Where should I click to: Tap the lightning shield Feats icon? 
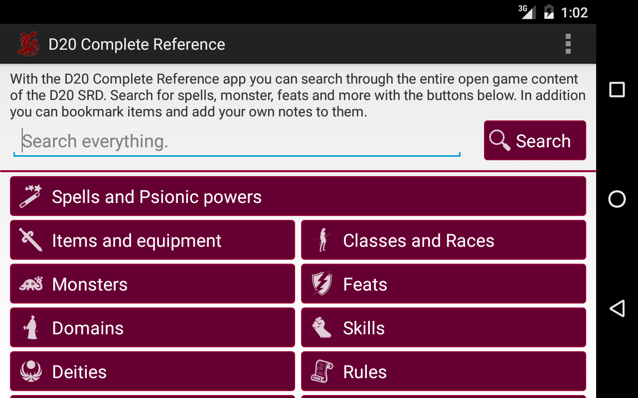click(321, 284)
